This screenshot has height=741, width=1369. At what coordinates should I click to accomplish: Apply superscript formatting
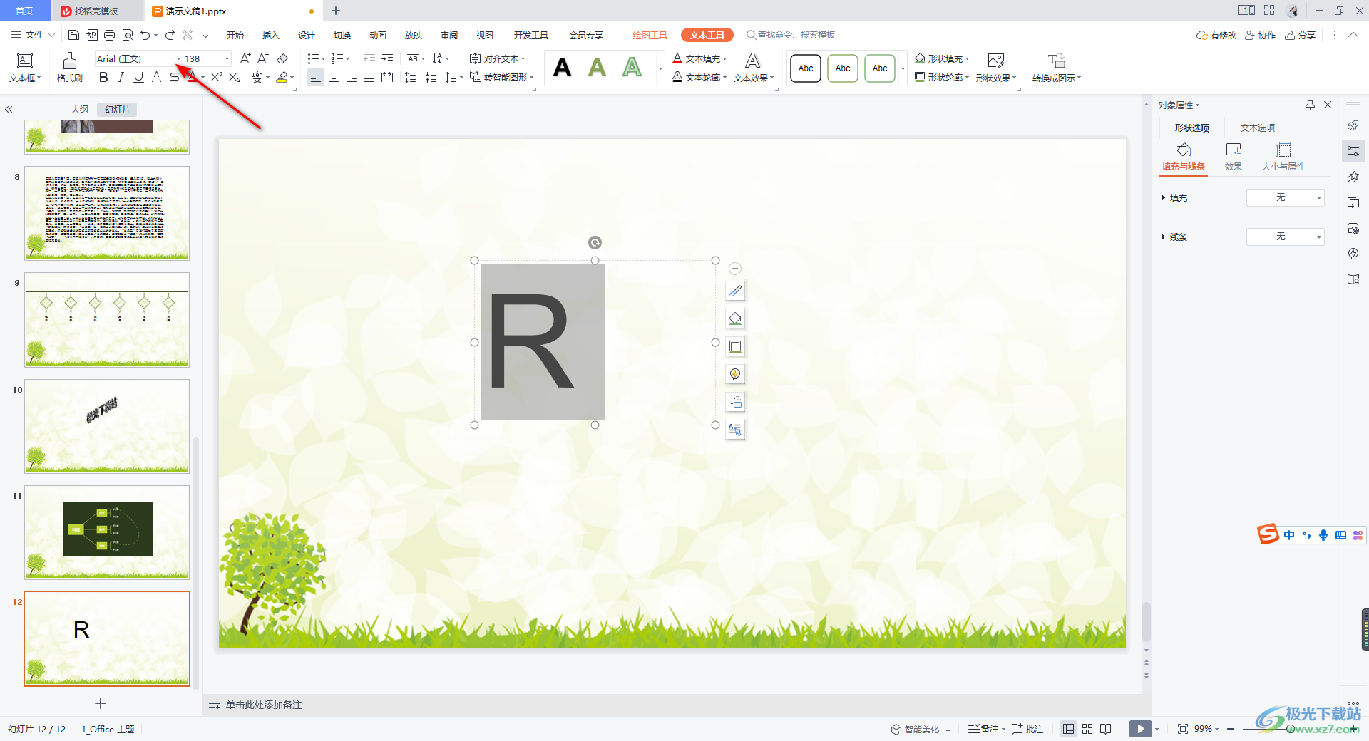click(217, 77)
